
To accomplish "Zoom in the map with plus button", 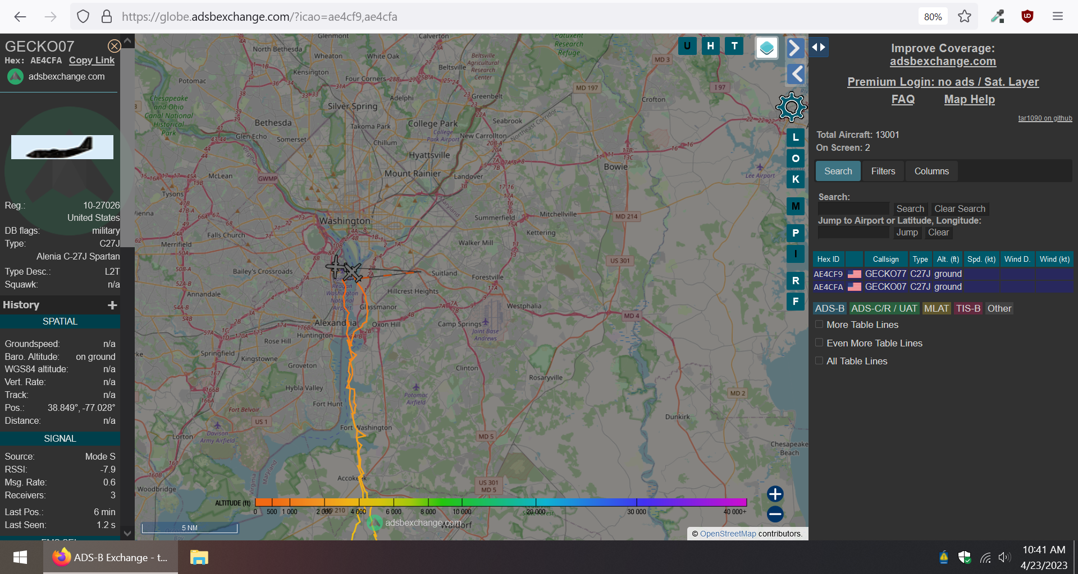I will click(775, 494).
